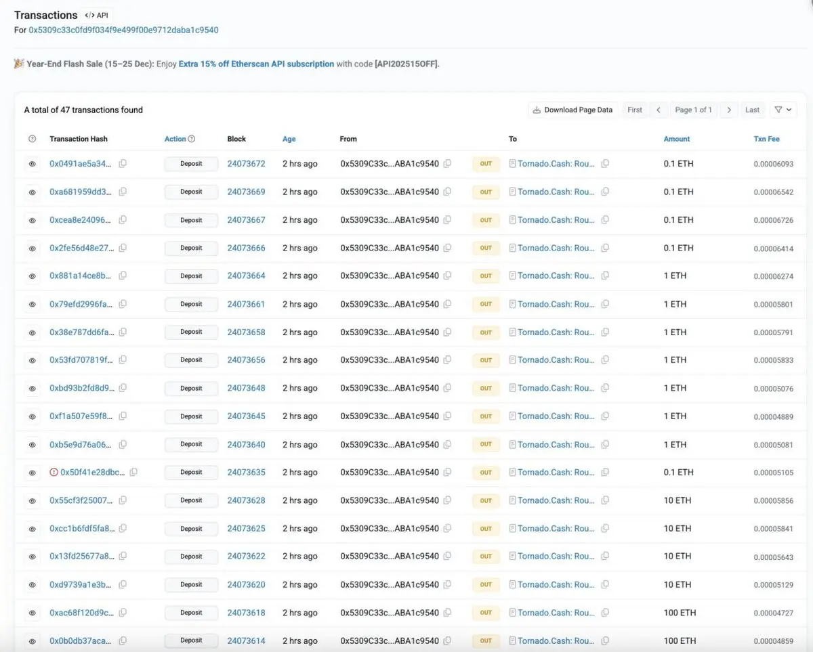Open the filter dropdown in pagination bar
813x652 pixels.
click(x=783, y=110)
